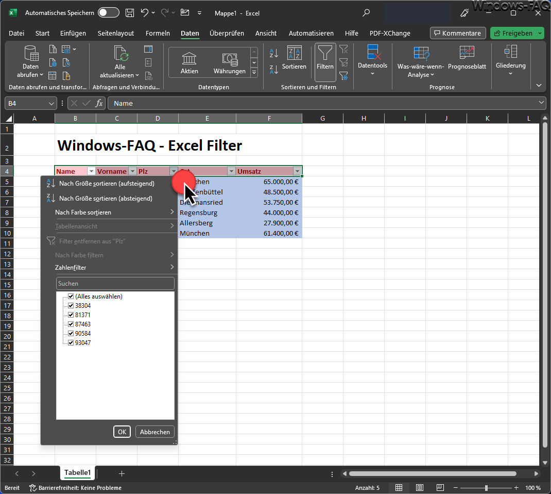Click the Save disk icon in title bar
The height and width of the screenshot is (494, 551).
pyautogui.click(x=130, y=13)
